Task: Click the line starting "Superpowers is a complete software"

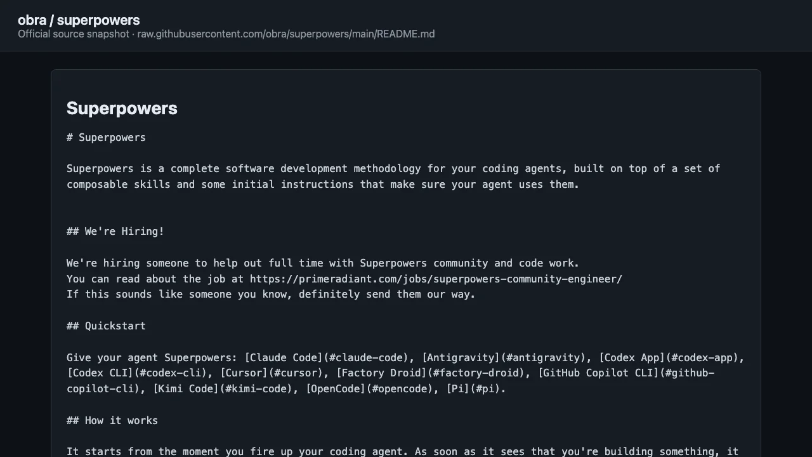Action: pos(393,169)
